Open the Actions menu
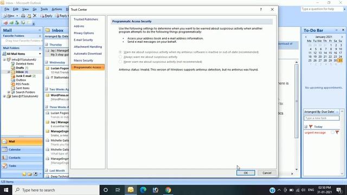Viewport: 347px width, 195px height. [x=57, y=9]
